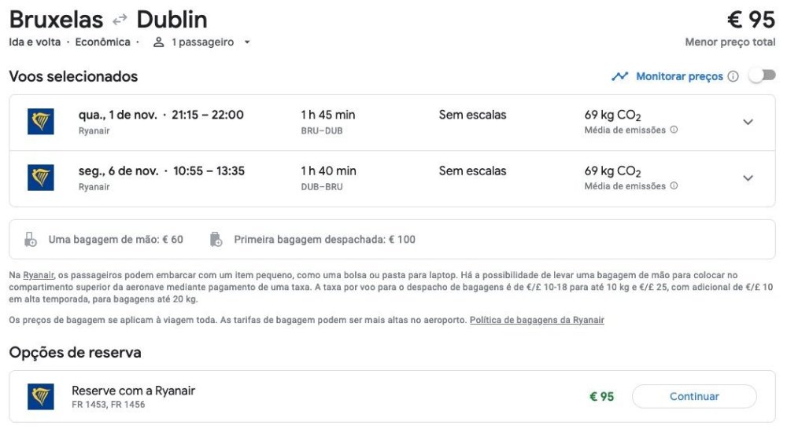The width and height of the screenshot is (787, 433).
Task: Click the Reserve com a Ryanair option
Action: pos(133,391)
